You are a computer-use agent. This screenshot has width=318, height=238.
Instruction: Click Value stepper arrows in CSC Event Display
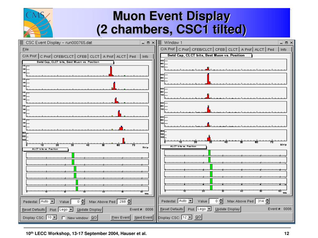83,201
